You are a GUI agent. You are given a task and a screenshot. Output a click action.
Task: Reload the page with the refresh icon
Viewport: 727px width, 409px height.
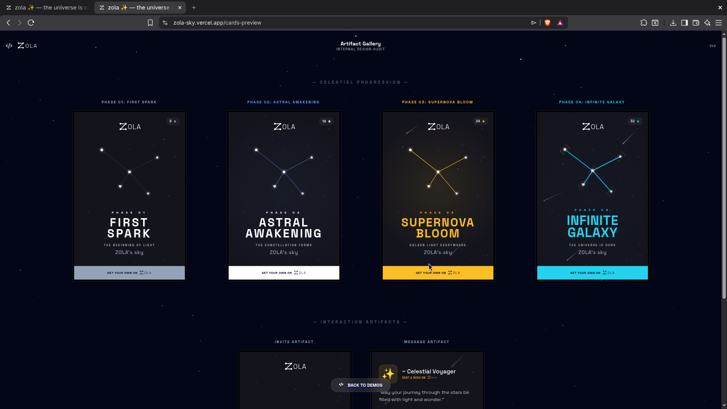(x=31, y=23)
